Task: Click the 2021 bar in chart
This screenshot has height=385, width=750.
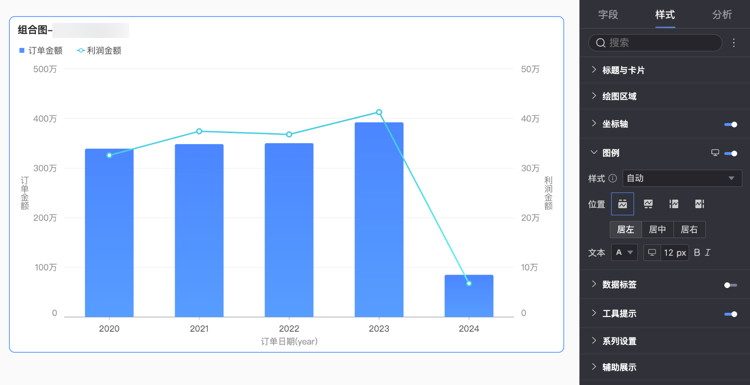Action: [x=199, y=231]
